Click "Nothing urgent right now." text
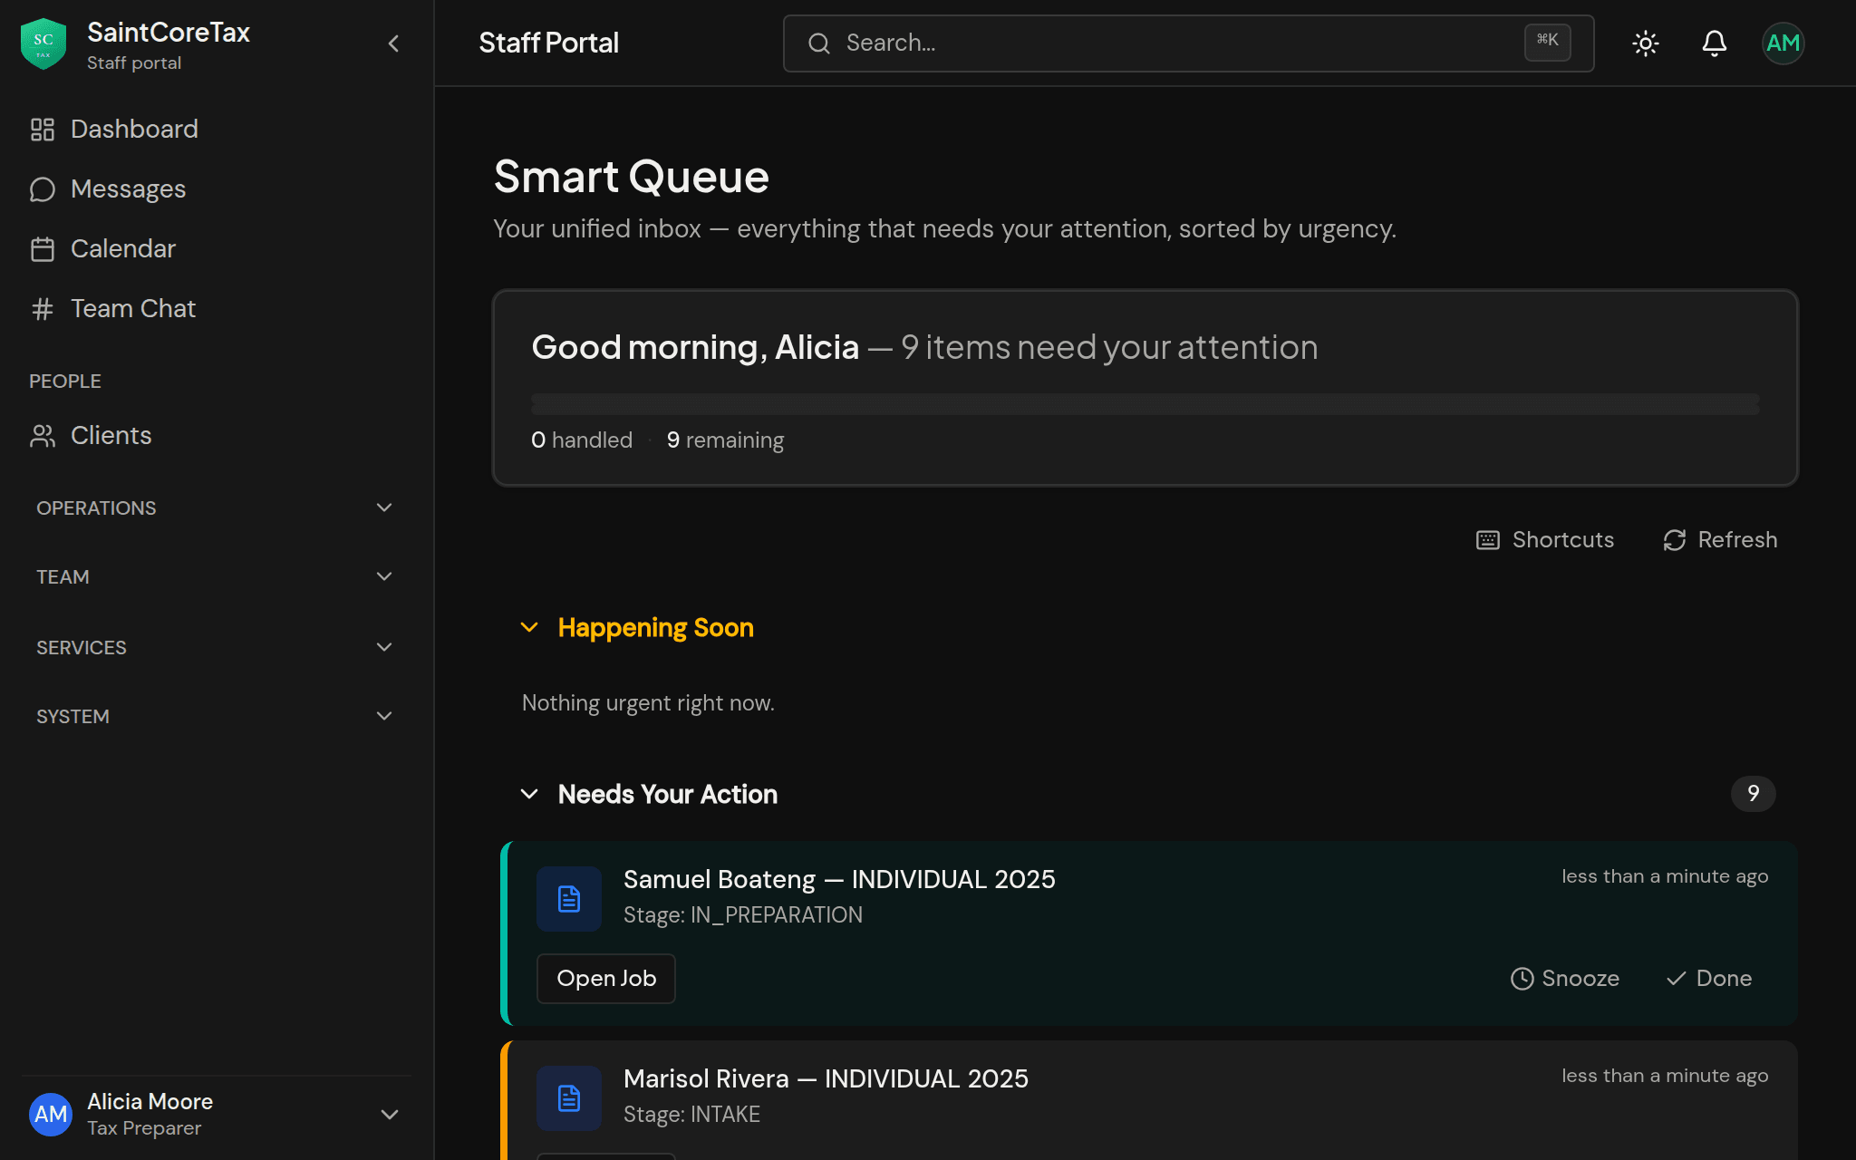 click(x=648, y=703)
